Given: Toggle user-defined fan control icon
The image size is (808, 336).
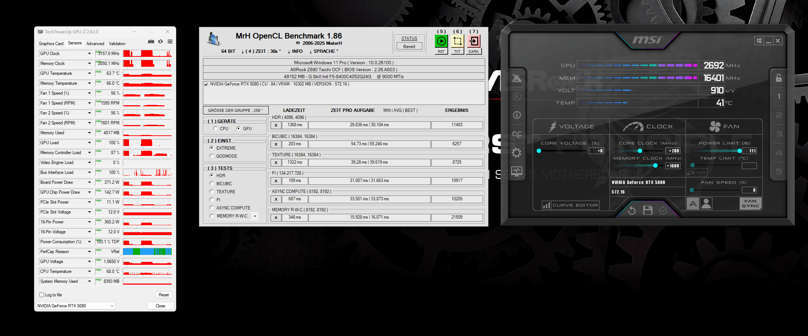Looking at the screenshot, I should coord(706,204).
